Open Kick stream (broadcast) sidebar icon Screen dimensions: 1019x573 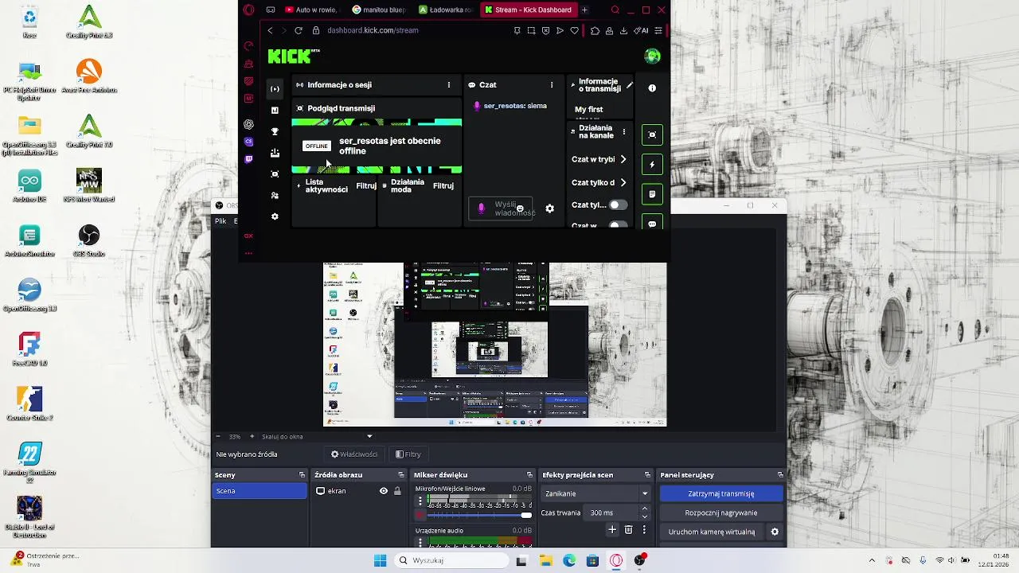[275, 89]
